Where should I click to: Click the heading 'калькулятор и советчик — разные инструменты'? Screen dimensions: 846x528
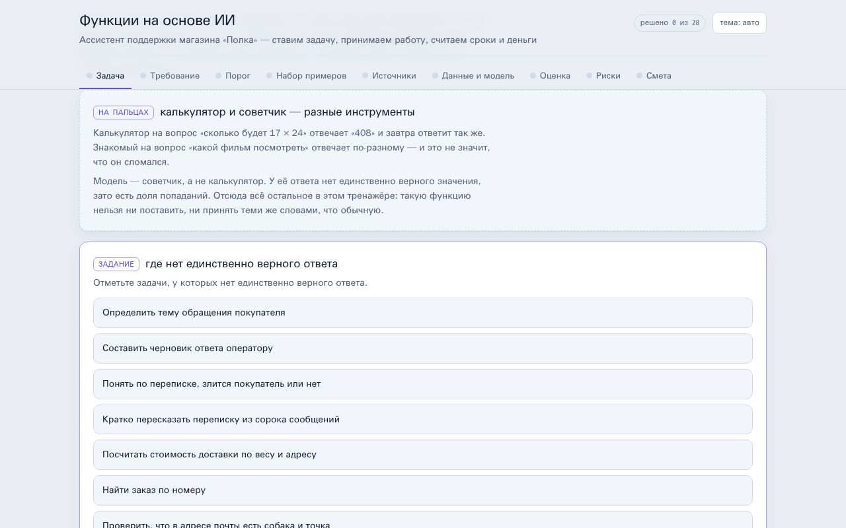click(x=288, y=112)
